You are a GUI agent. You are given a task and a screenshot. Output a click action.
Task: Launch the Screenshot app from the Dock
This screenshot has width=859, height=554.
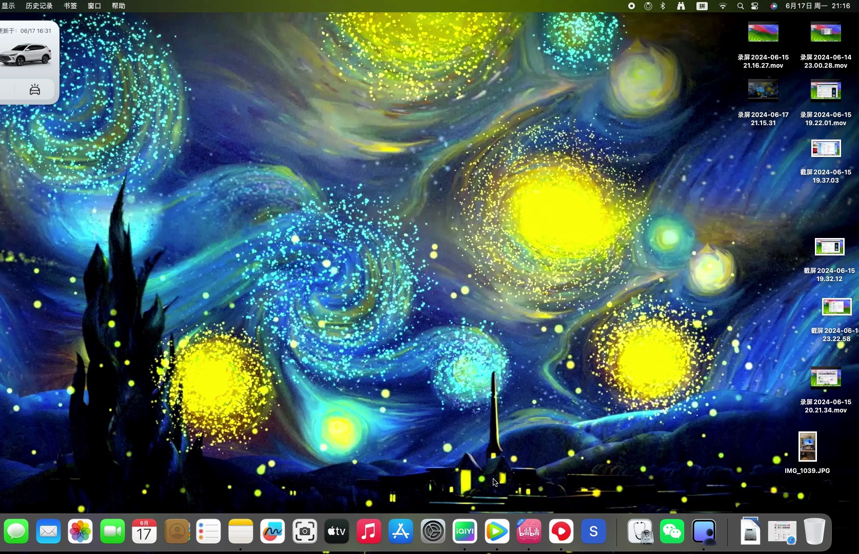(305, 531)
